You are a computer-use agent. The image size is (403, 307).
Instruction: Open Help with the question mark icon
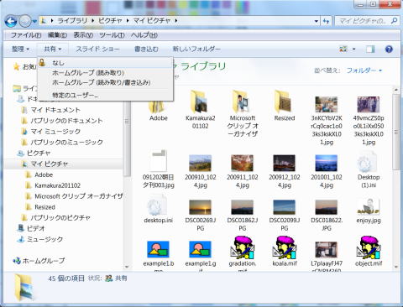[389, 49]
